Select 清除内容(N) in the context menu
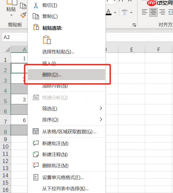The height and width of the screenshot is (193, 173). [67, 86]
